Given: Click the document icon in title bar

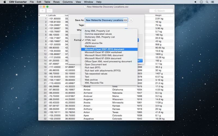Looking at the screenshot, I should tap(85, 7).
